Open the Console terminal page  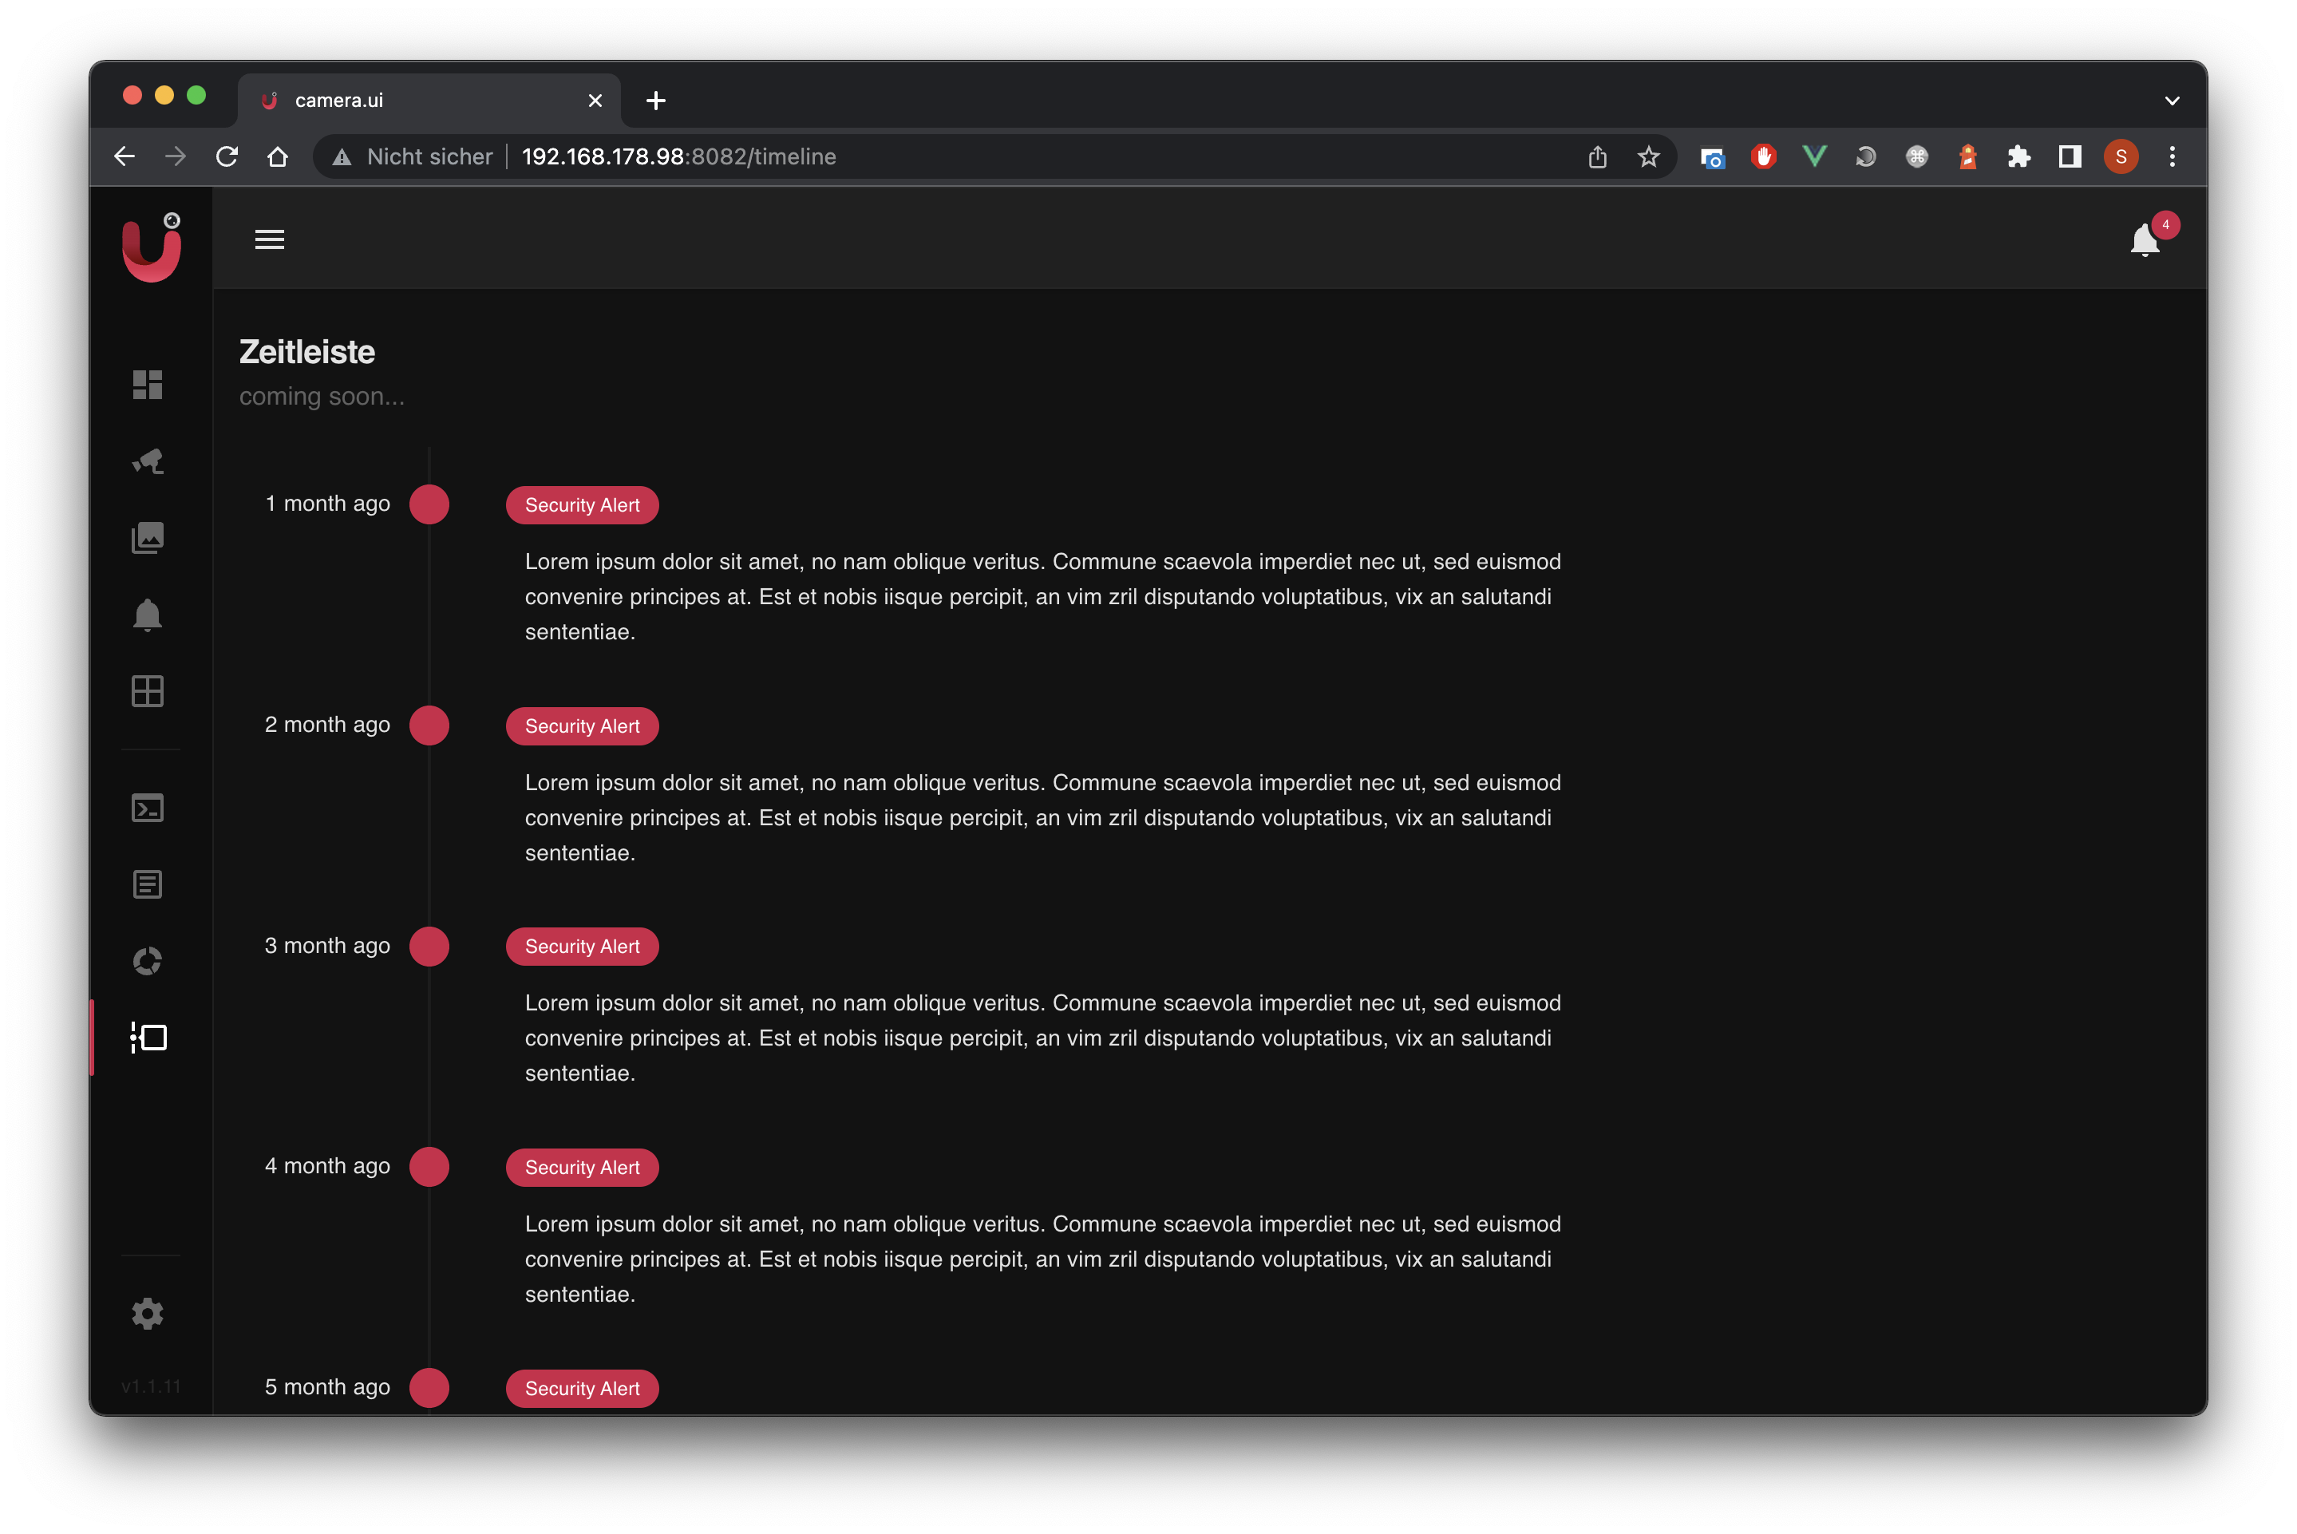pos(148,807)
